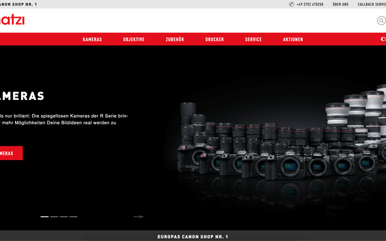The width and height of the screenshot is (386, 241).
Task: Jump to the third slide indicator
Action: [63, 217]
